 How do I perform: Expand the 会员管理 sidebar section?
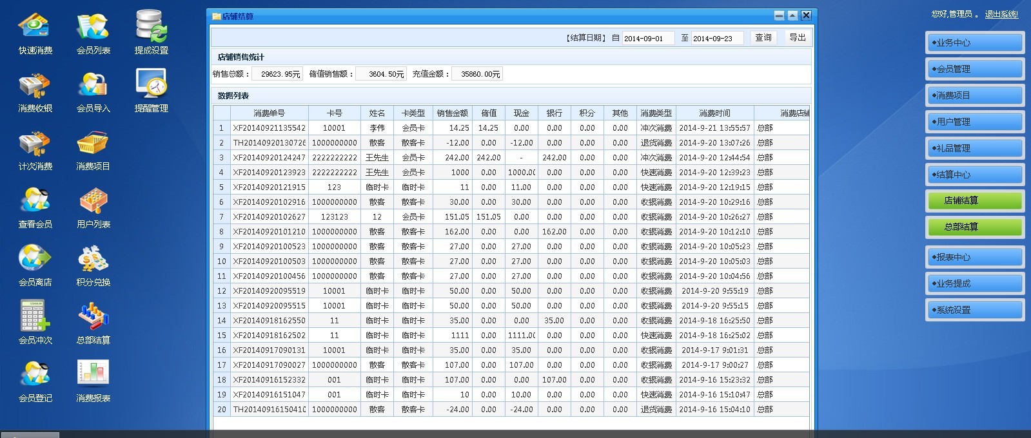pyautogui.click(x=974, y=69)
